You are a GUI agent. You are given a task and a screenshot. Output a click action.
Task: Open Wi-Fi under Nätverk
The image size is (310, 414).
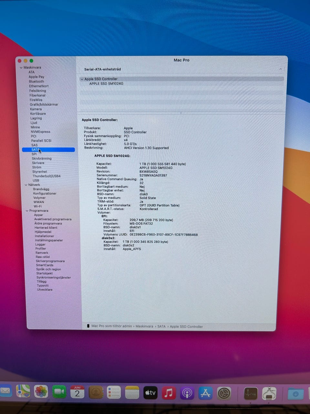(x=38, y=206)
